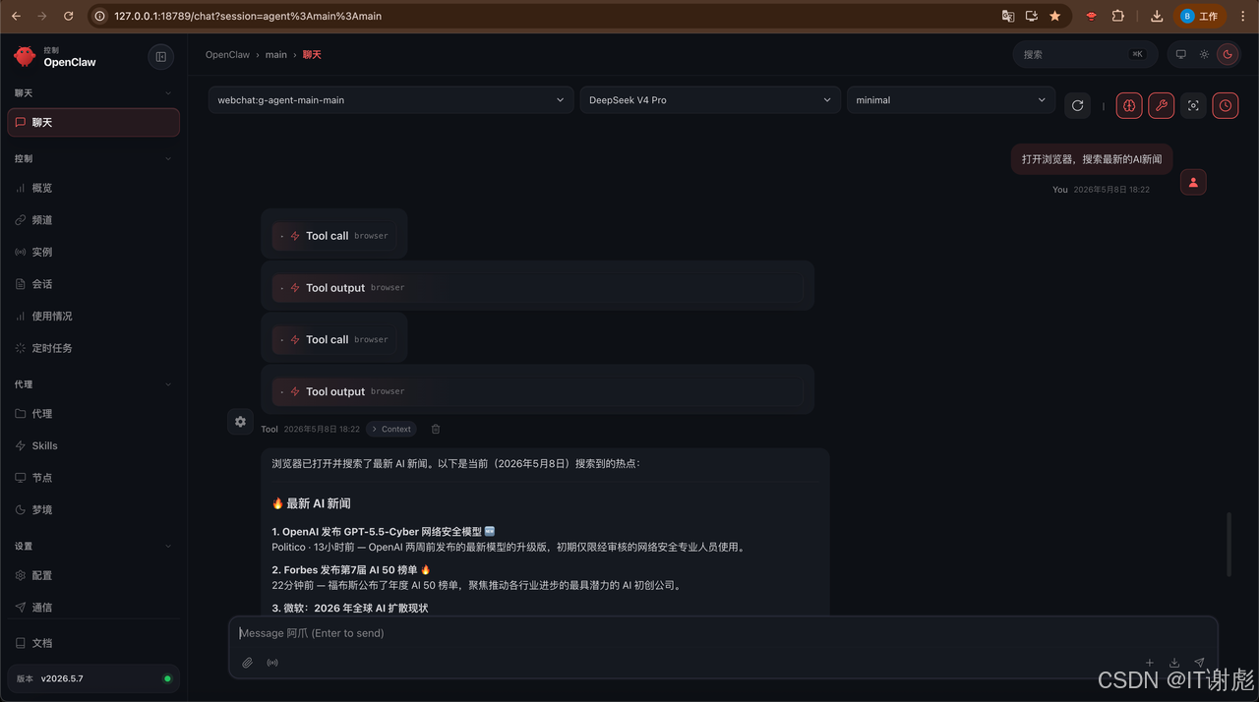
Task: Expand the second Tool output browser entry
Action: point(538,391)
